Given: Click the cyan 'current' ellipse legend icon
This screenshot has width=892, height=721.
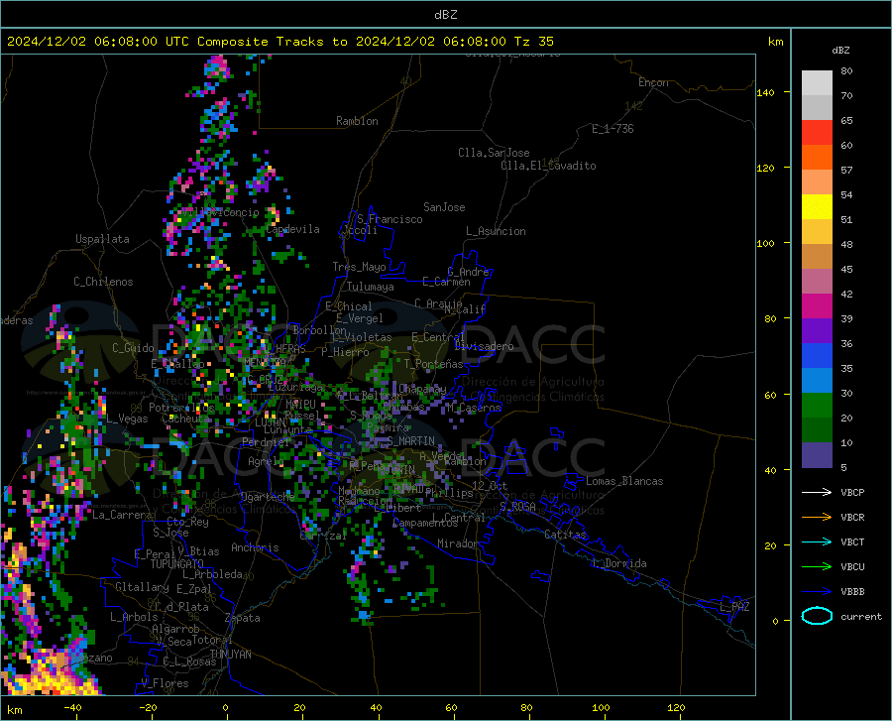Looking at the screenshot, I should (817, 616).
